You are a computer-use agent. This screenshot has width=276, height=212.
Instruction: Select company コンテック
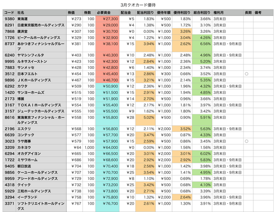pos(26,135)
